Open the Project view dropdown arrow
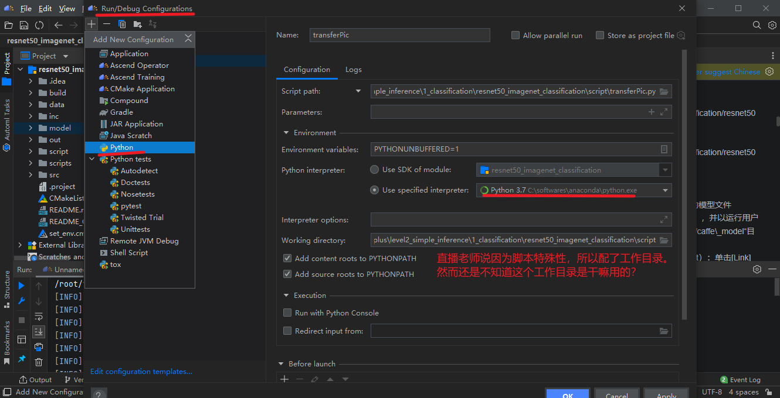Viewport: 780px width, 398px height. pos(66,56)
